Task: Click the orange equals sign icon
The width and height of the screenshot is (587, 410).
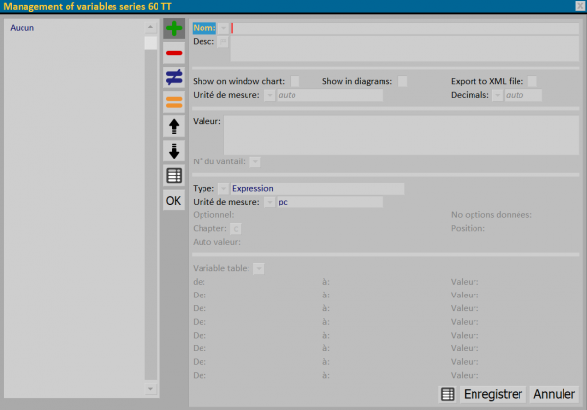Action: coord(174,102)
